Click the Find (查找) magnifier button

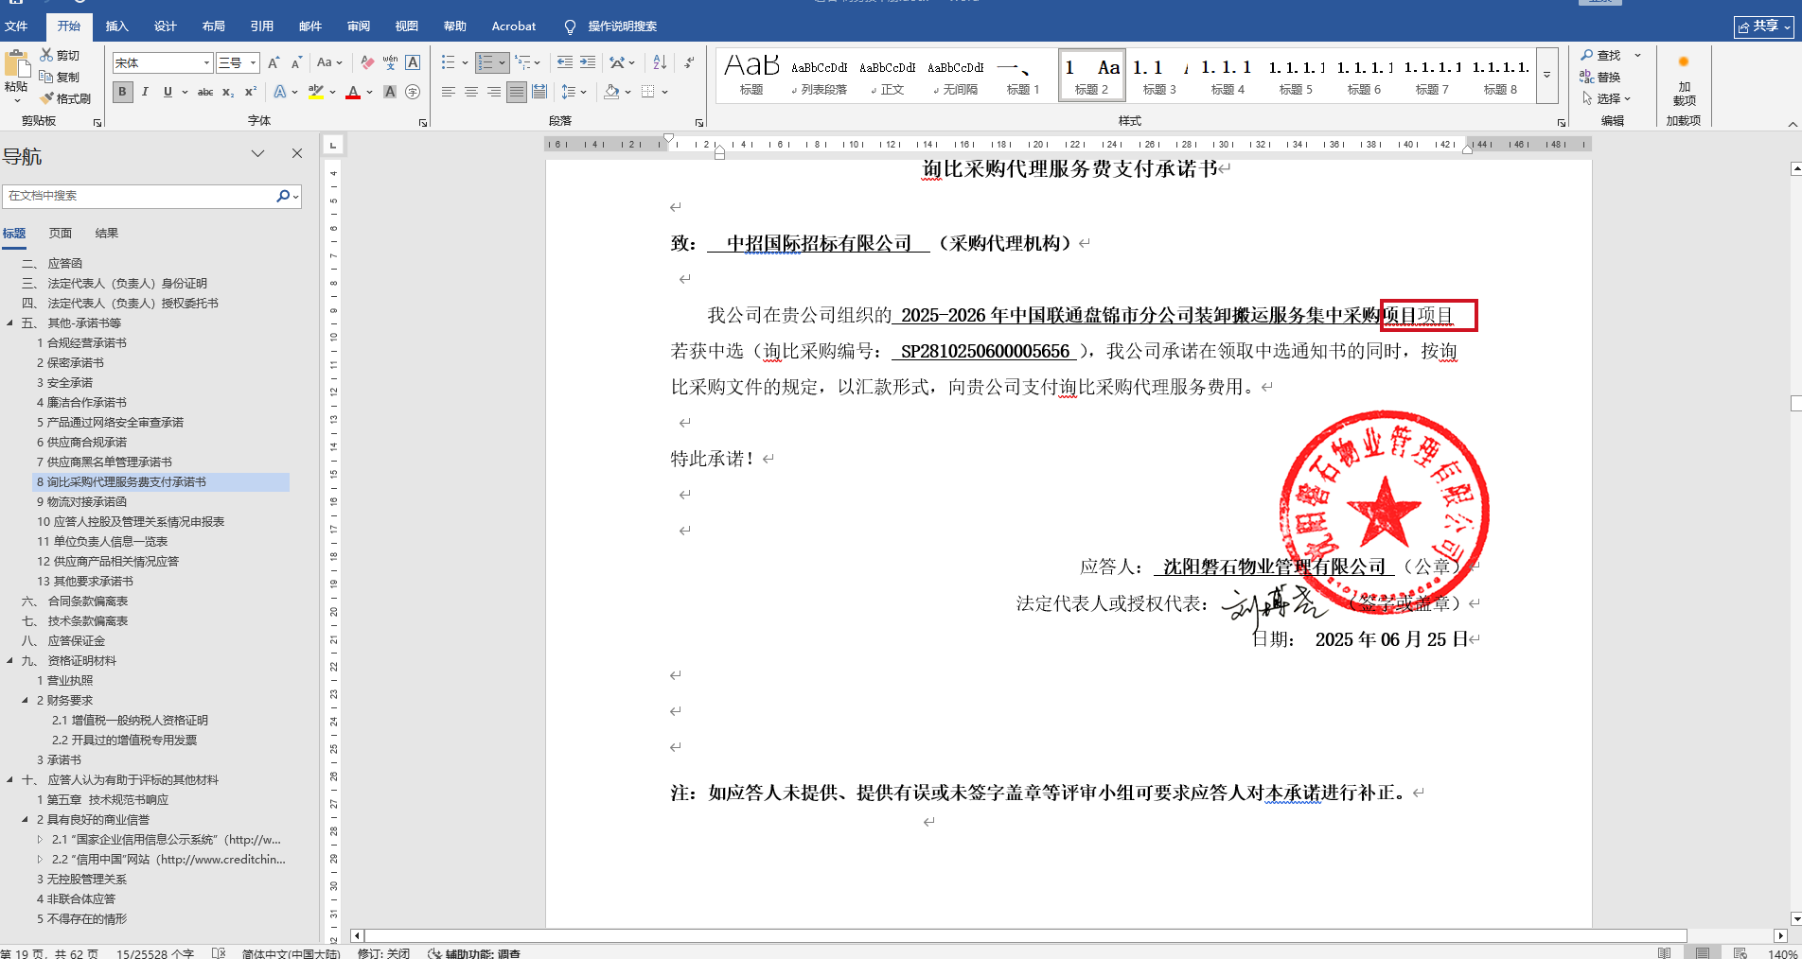(1601, 56)
